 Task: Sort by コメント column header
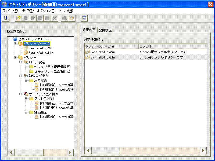(x=173, y=46)
